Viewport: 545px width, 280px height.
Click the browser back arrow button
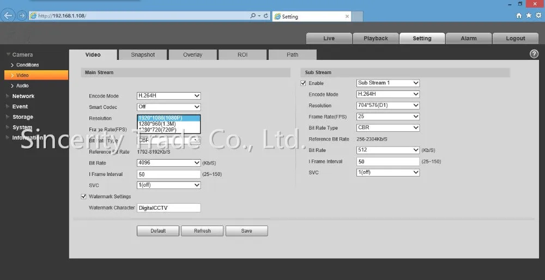point(8,16)
